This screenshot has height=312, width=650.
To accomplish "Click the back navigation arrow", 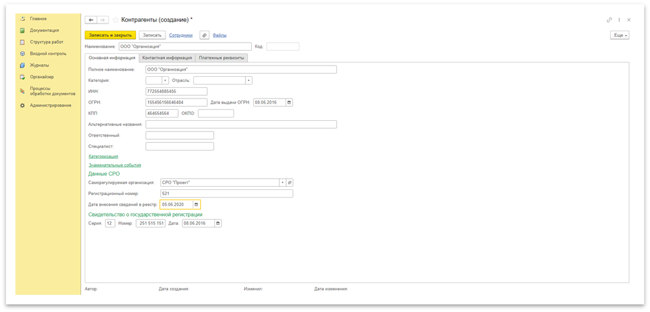I will click(x=91, y=20).
